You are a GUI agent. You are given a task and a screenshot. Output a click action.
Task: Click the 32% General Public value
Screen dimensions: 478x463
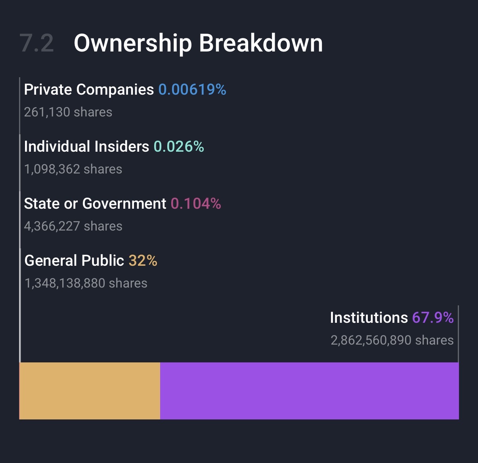tap(143, 261)
